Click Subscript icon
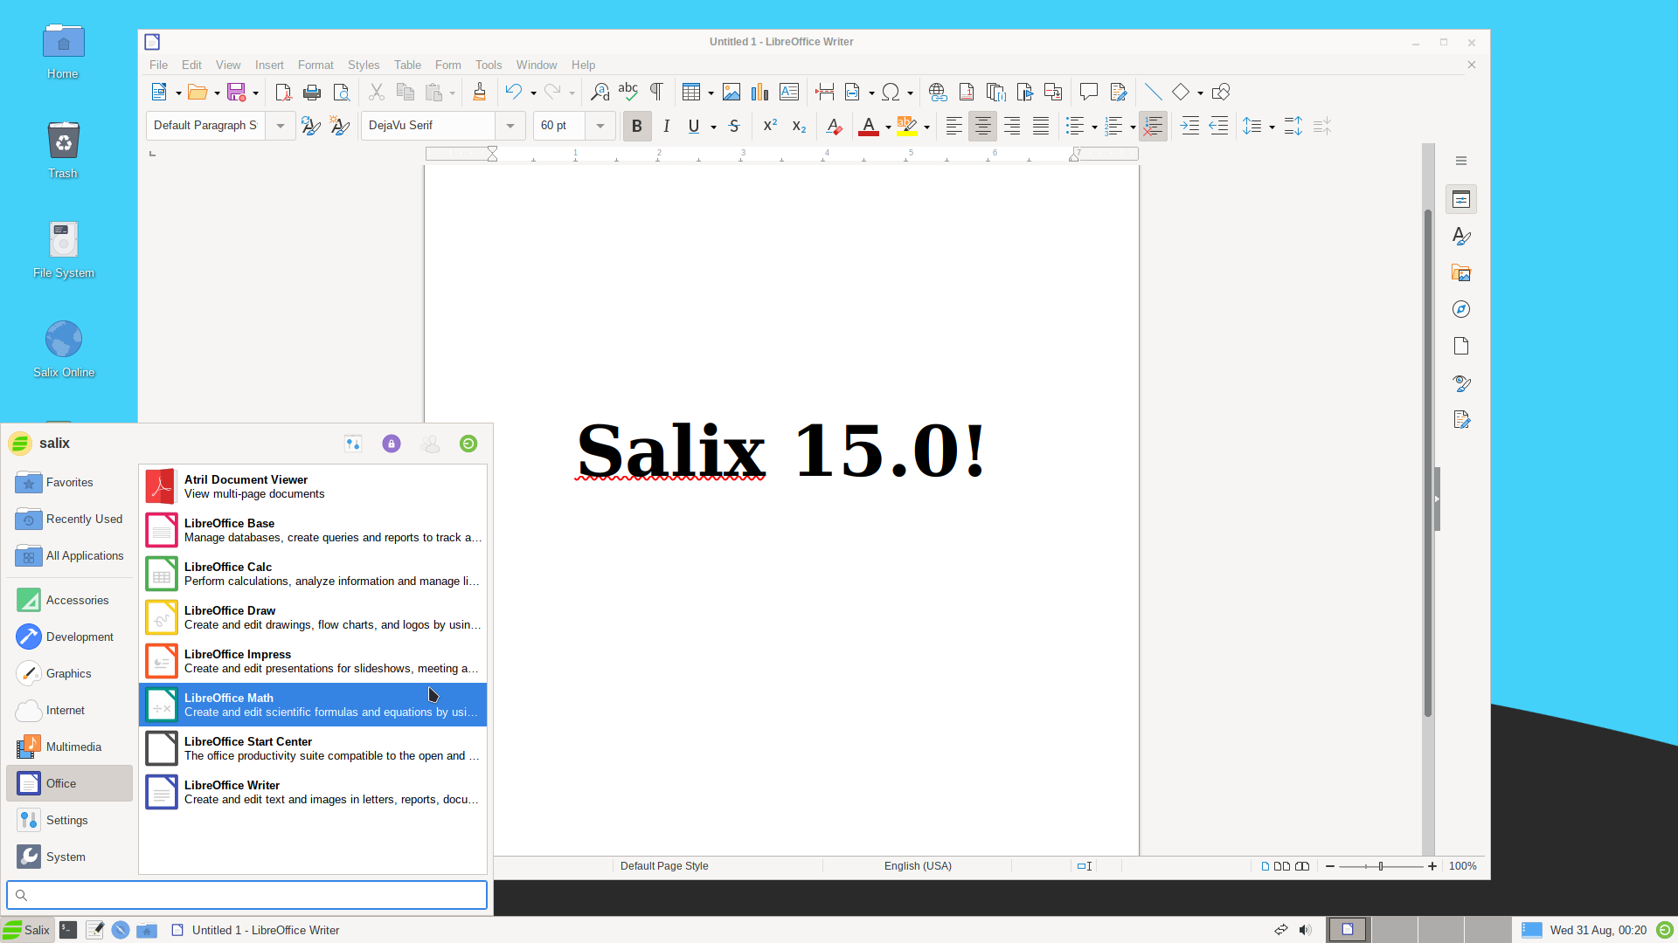1678x943 pixels. click(x=799, y=127)
